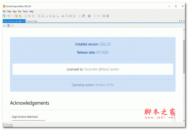Switch to the Welcome Page tab
This screenshot has width=188, height=130.
(x=31, y=21)
